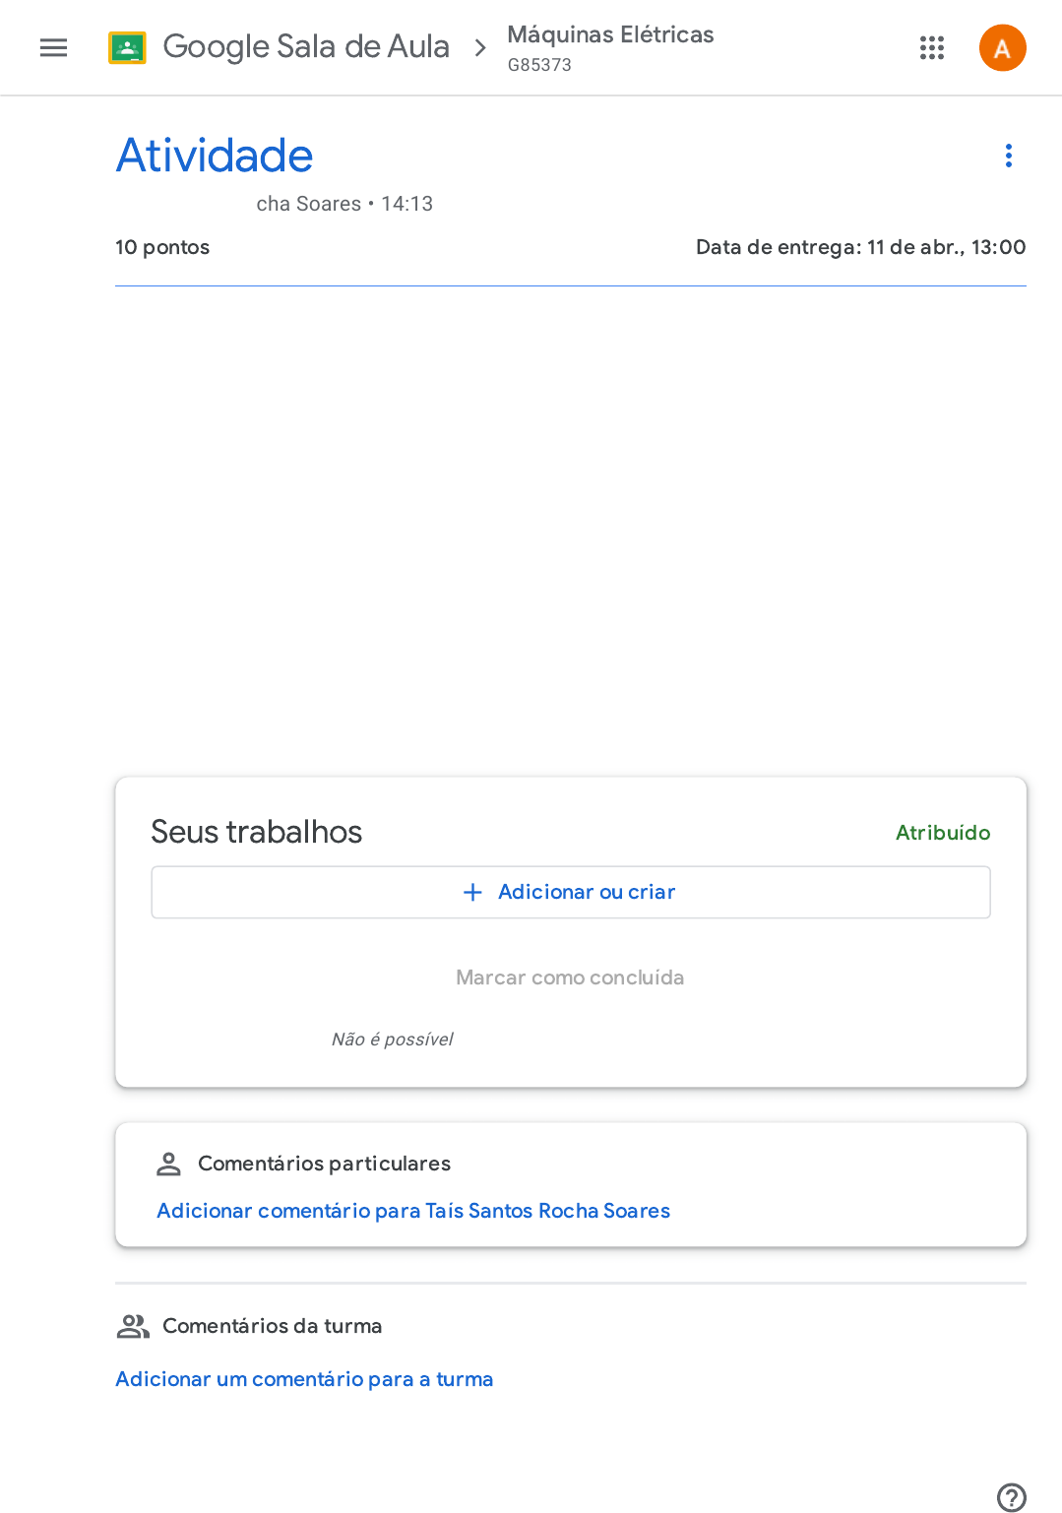1062x1513 pixels.
Task: Open the account avatar menu
Action: click(1002, 47)
